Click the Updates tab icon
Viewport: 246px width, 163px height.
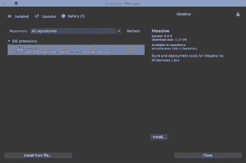(x=37, y=16)
